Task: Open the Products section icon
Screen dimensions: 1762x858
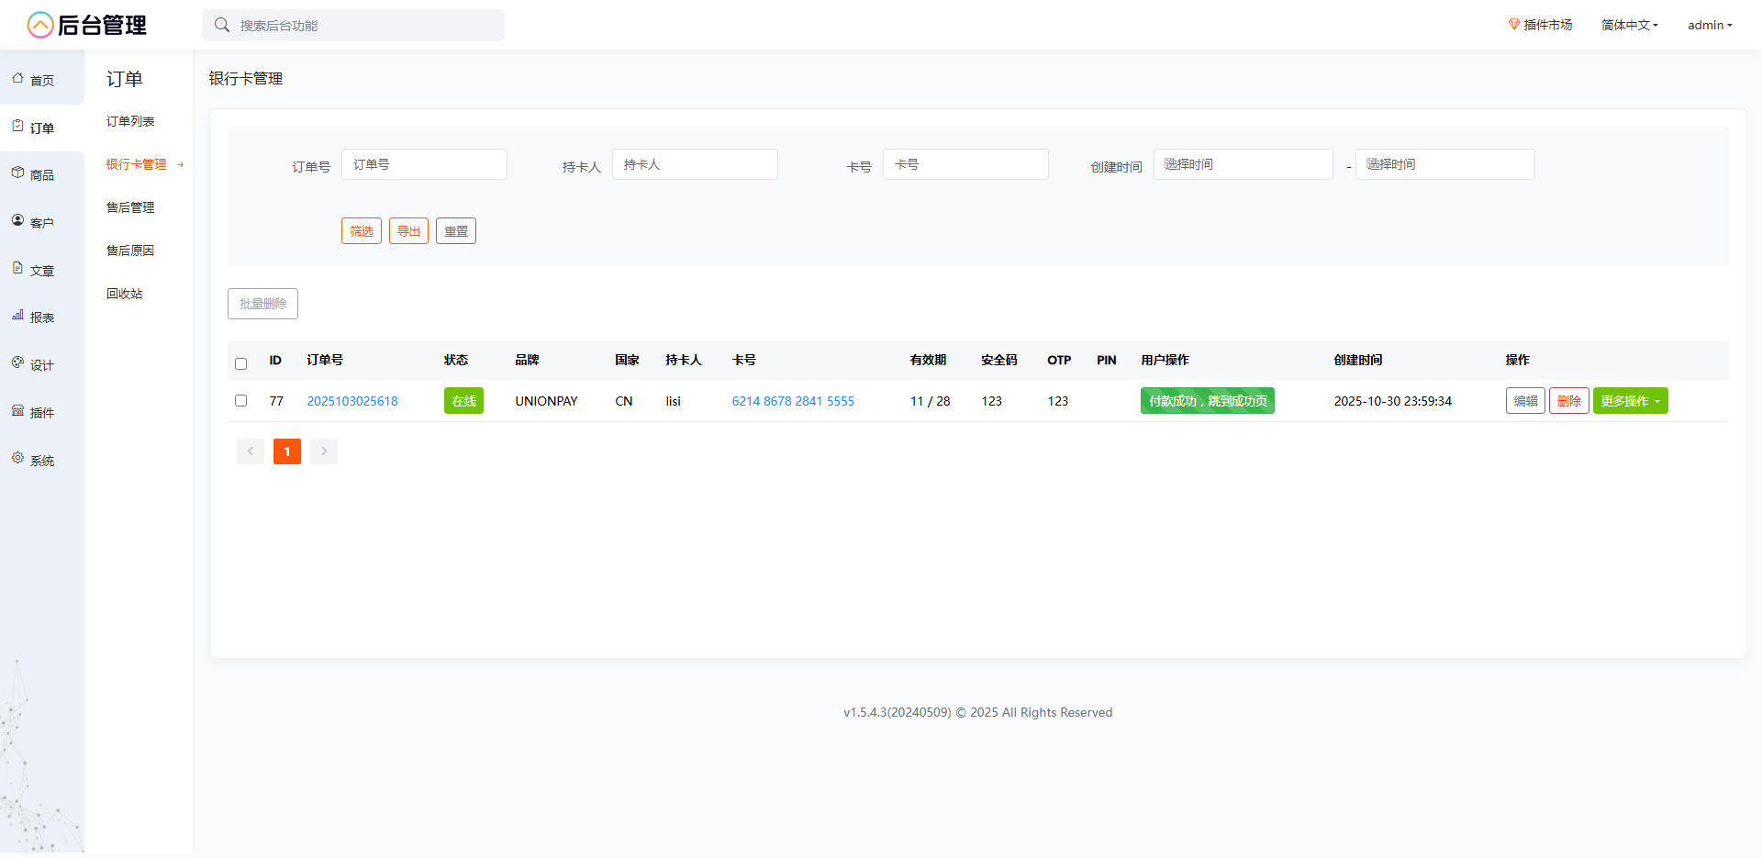Action: point(18,173)
